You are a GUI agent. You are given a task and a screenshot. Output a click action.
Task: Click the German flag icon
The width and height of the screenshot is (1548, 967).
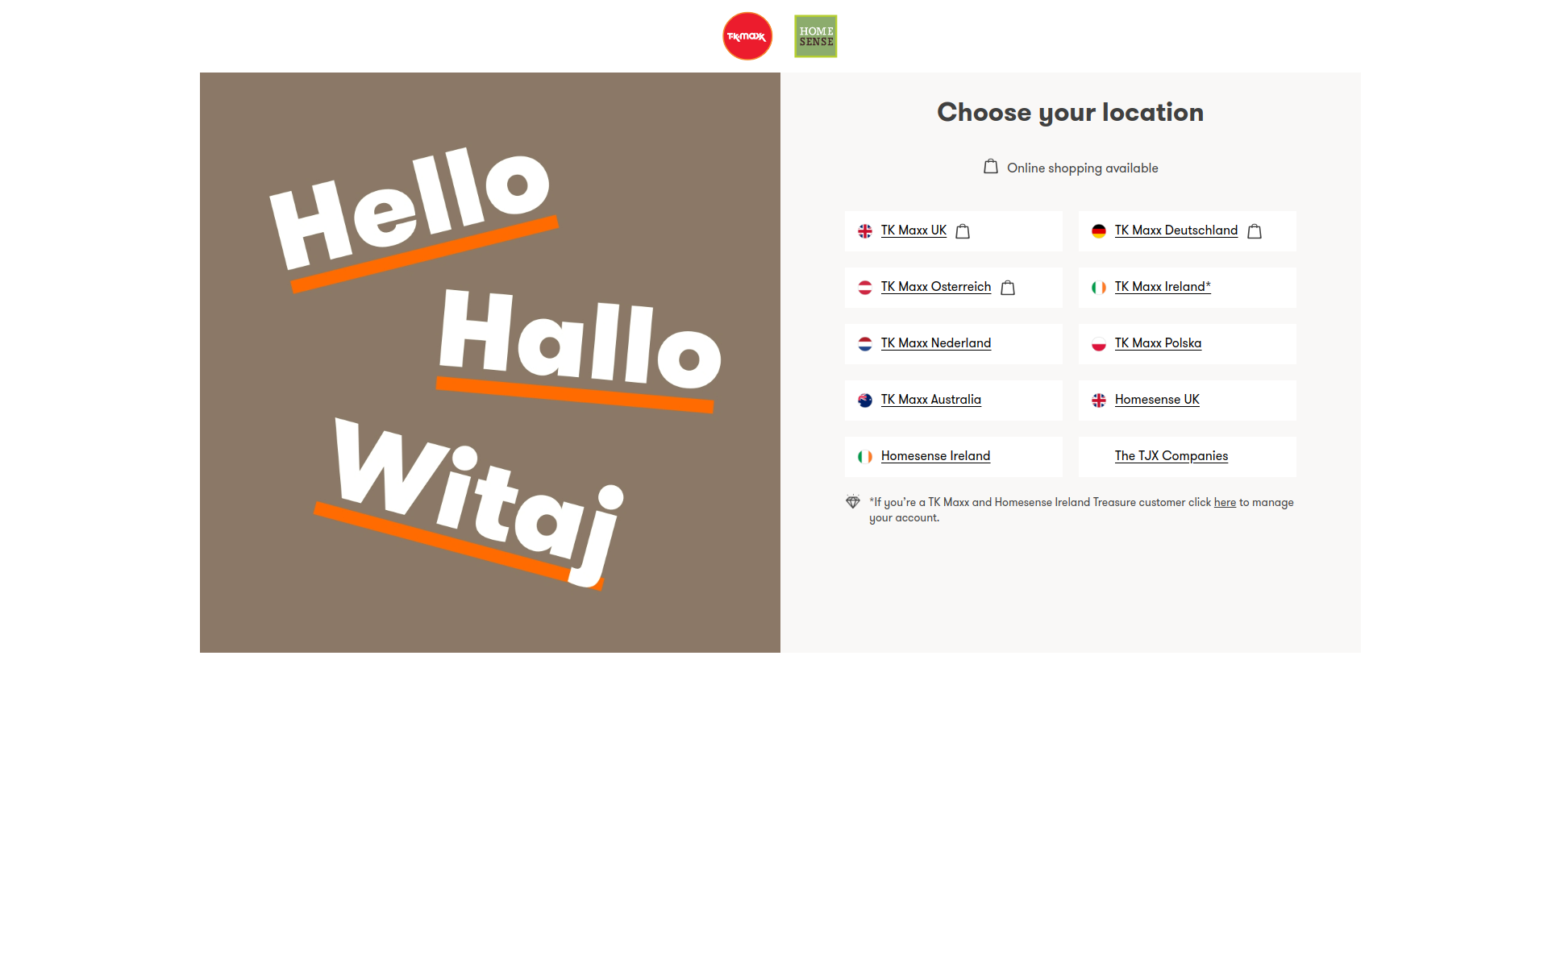point(1099,231)
